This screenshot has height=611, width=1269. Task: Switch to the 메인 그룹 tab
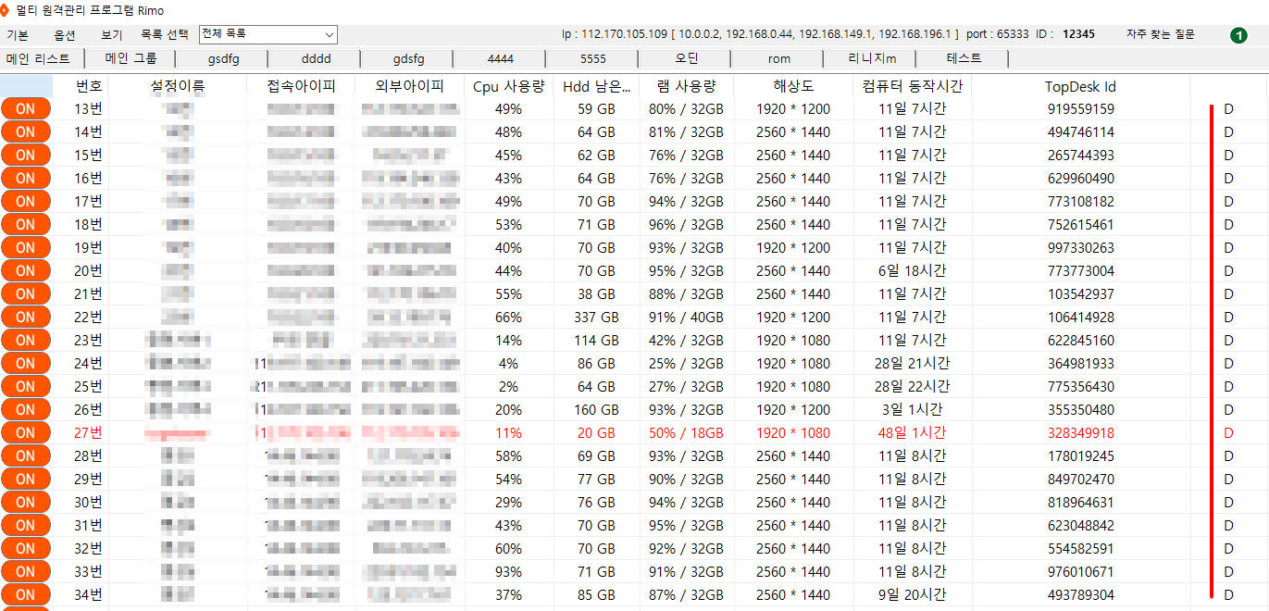[131, 58]
